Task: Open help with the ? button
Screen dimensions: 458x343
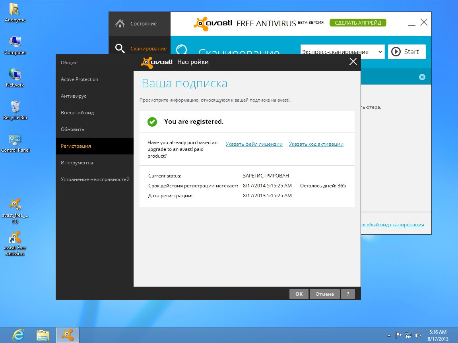Action: (348, 294)
